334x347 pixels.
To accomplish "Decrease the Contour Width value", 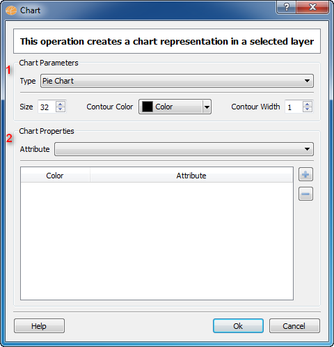I will tap(308, 109).
